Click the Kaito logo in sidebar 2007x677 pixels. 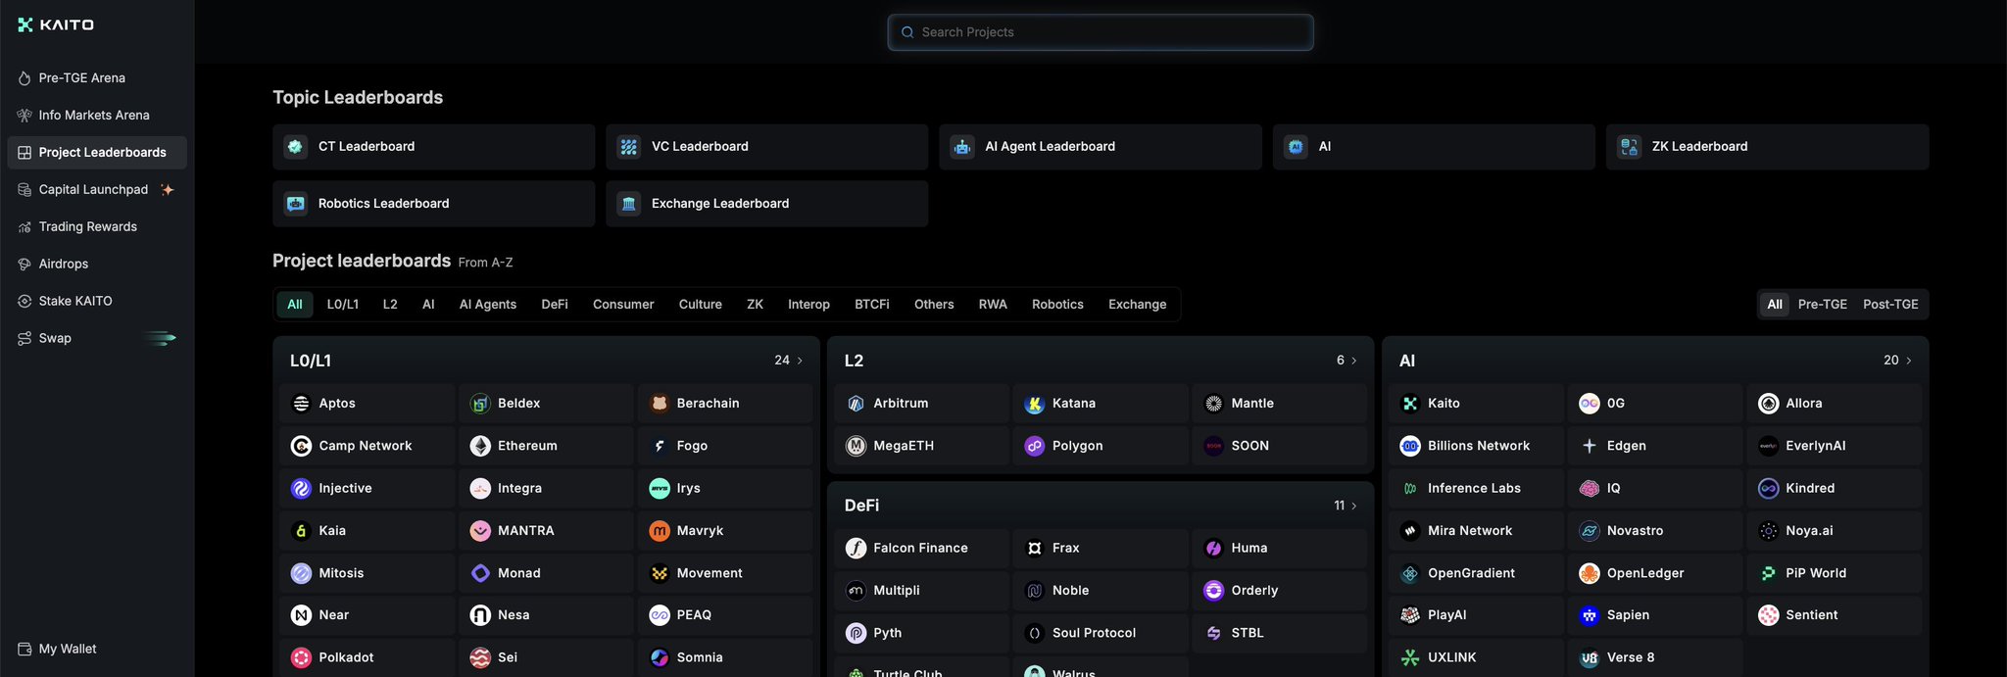(56, 24)
